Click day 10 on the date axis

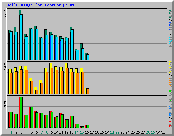pos(56,132)
